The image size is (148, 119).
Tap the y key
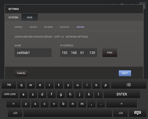(x=68, y=85)
